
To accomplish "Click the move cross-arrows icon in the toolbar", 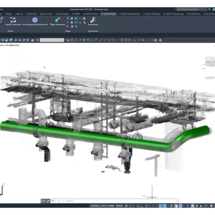I will point(83,40).
